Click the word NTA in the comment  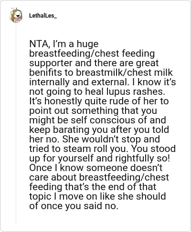pyautogui.click(x=39, y=44)
